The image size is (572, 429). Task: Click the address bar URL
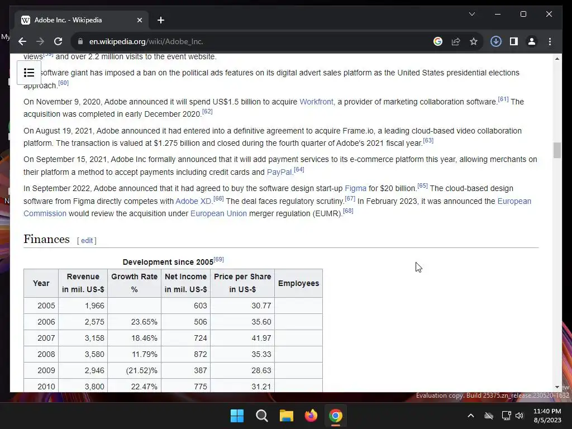tap(146, 41)
